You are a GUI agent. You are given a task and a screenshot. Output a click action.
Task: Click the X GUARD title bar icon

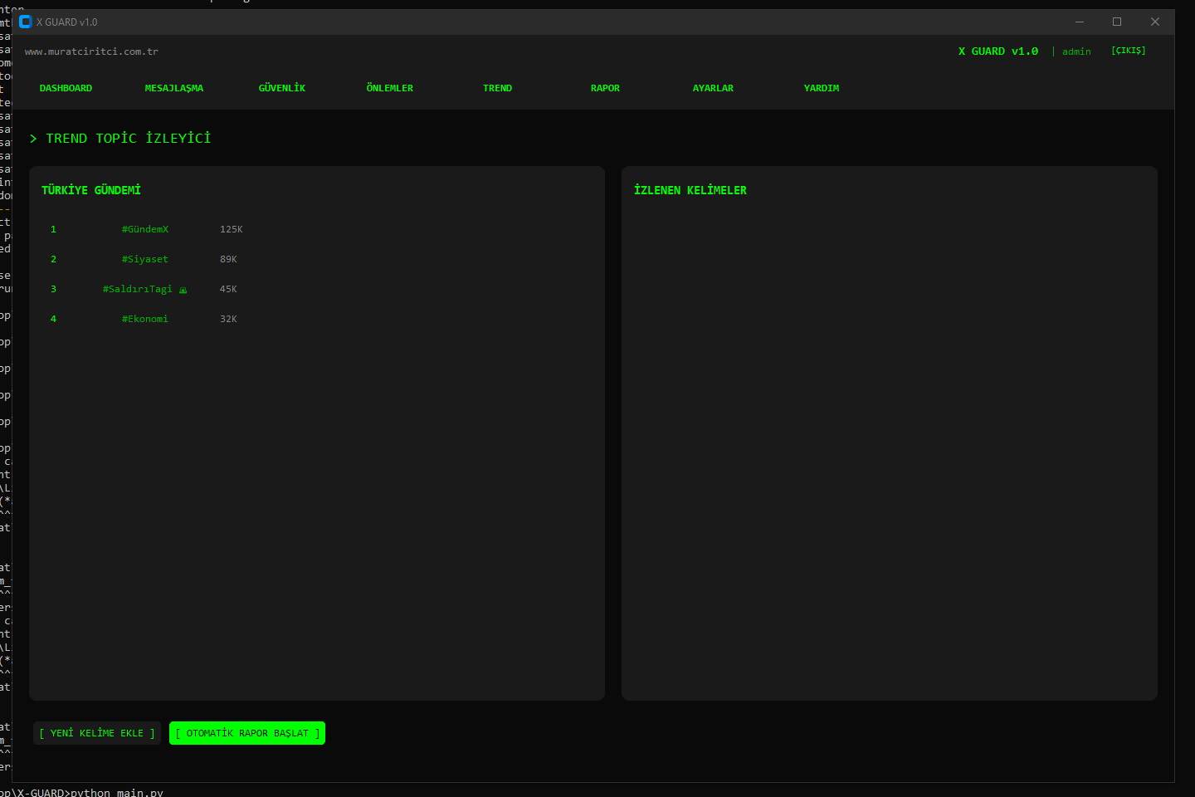pos(25,22)
